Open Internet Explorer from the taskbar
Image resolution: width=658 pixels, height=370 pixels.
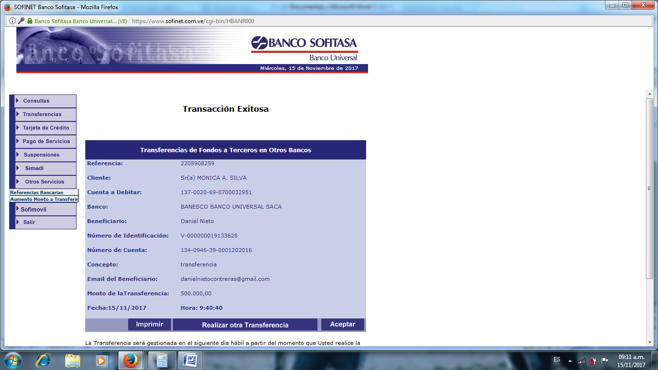tap(44, 360)
